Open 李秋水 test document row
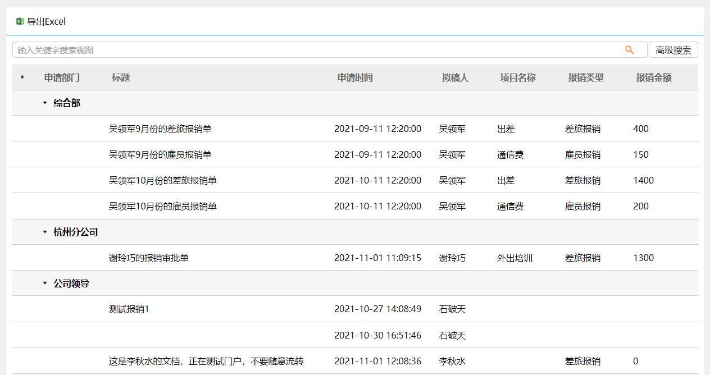This screenshot has height=375, width=710. click(x=206, y=361)
